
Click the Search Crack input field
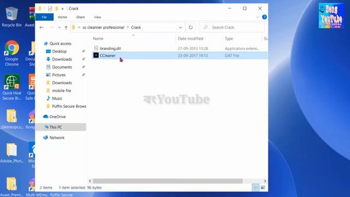(232, 27)
